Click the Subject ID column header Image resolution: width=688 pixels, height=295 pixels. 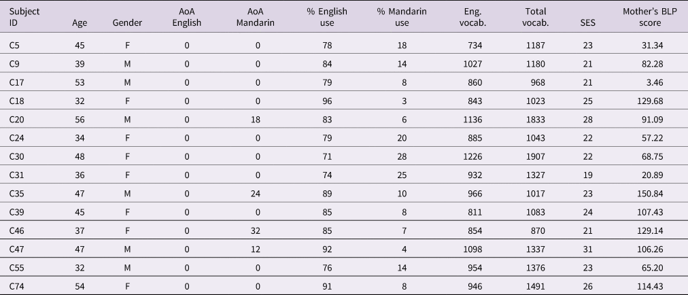click(20, 17)
